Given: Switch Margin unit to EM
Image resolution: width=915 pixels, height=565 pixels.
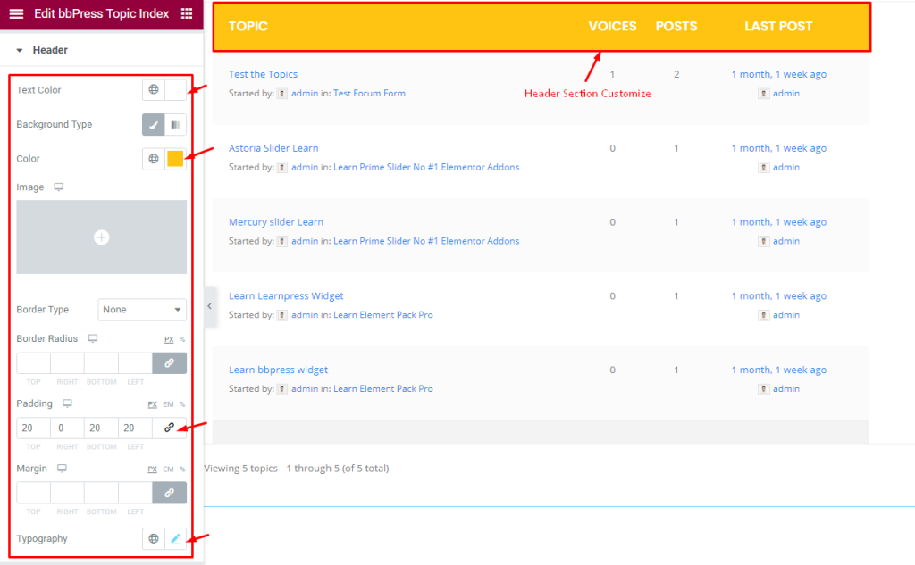Looking at the screenshot, I should tap(169, 469).
